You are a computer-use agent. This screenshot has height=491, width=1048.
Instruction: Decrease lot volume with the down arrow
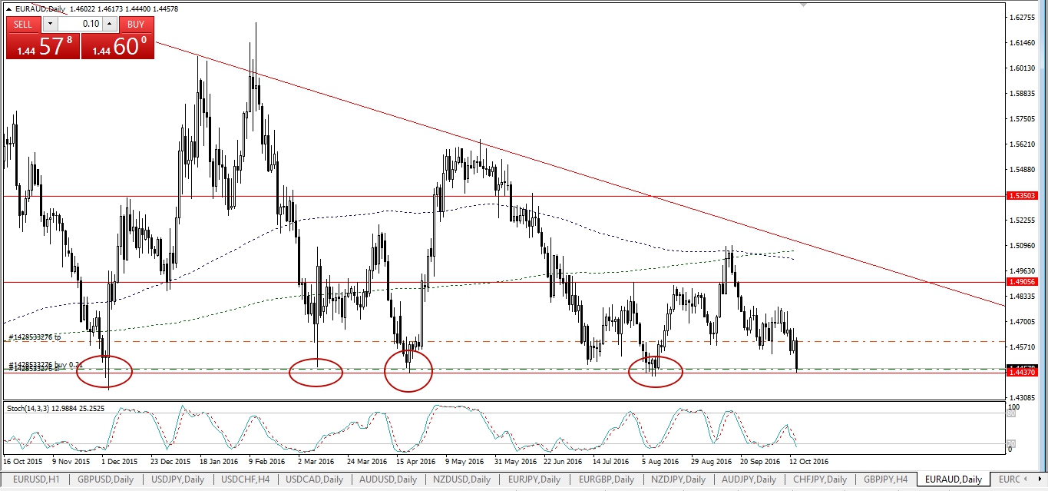[x=49, y=24]
